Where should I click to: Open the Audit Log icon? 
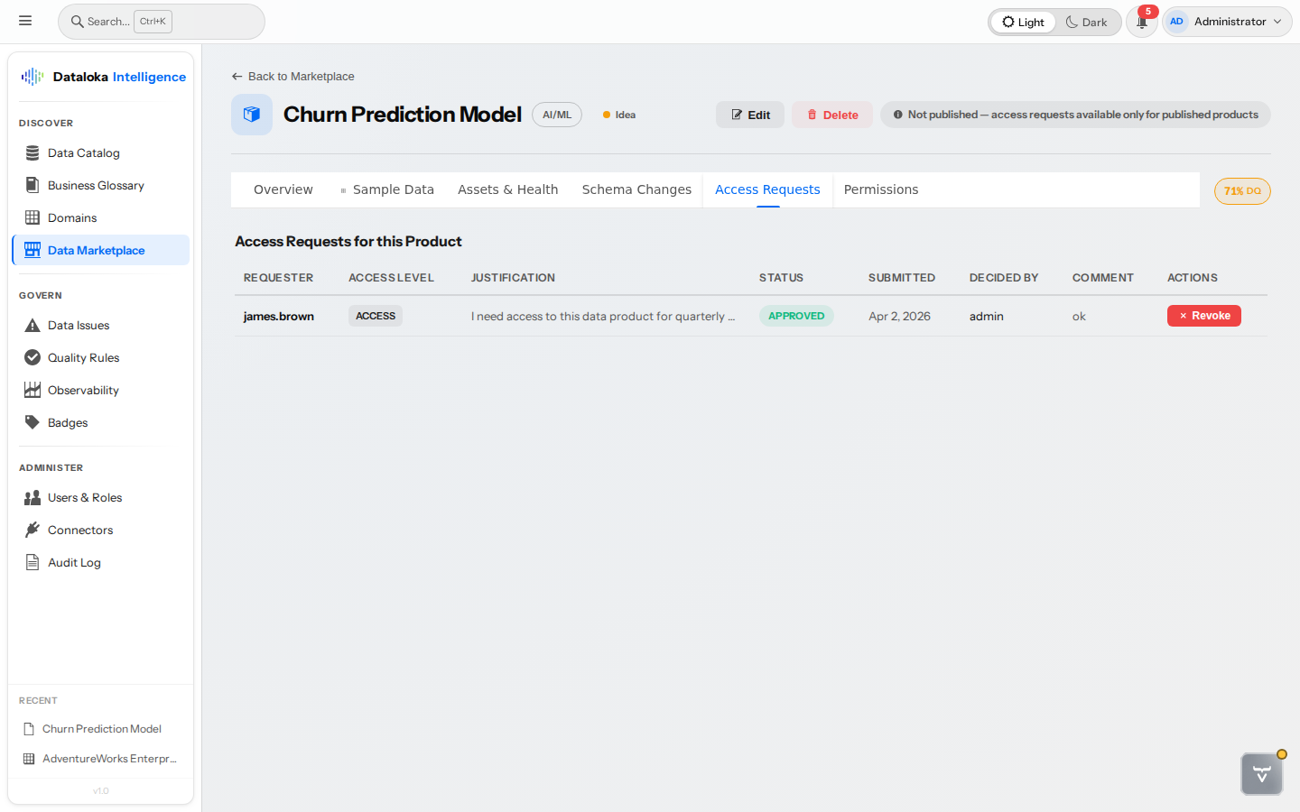coord(32,562)
